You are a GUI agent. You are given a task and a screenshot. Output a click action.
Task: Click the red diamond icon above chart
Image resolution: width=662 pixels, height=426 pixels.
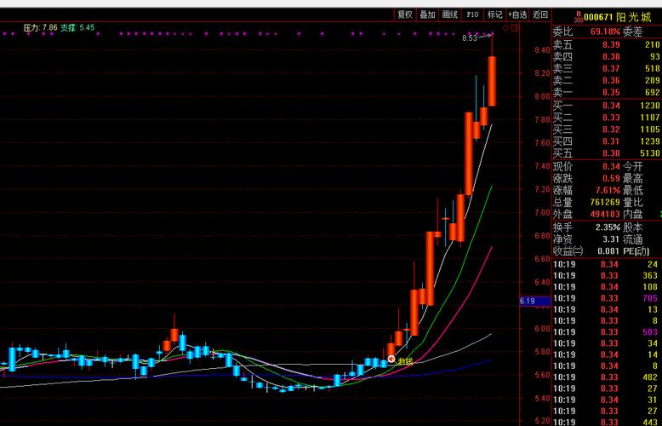505,28
